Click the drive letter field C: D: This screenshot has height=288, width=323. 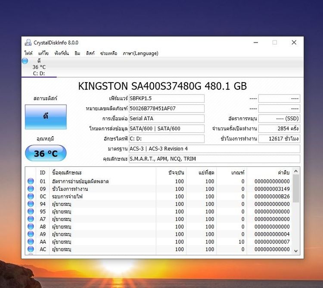click(167, 139)
